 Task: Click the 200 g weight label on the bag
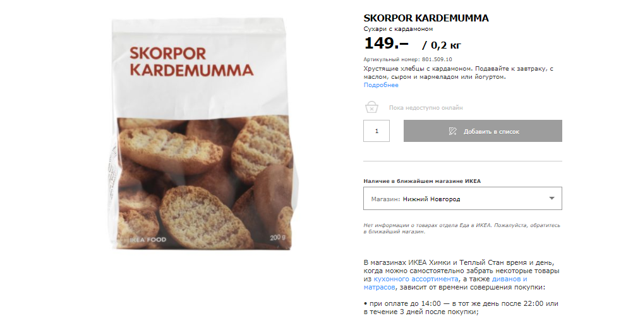click(277, 238)
